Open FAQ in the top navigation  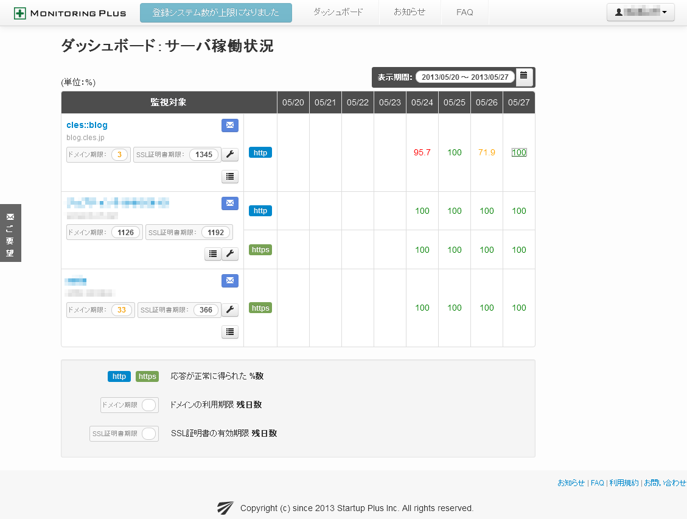coord(464,12)
